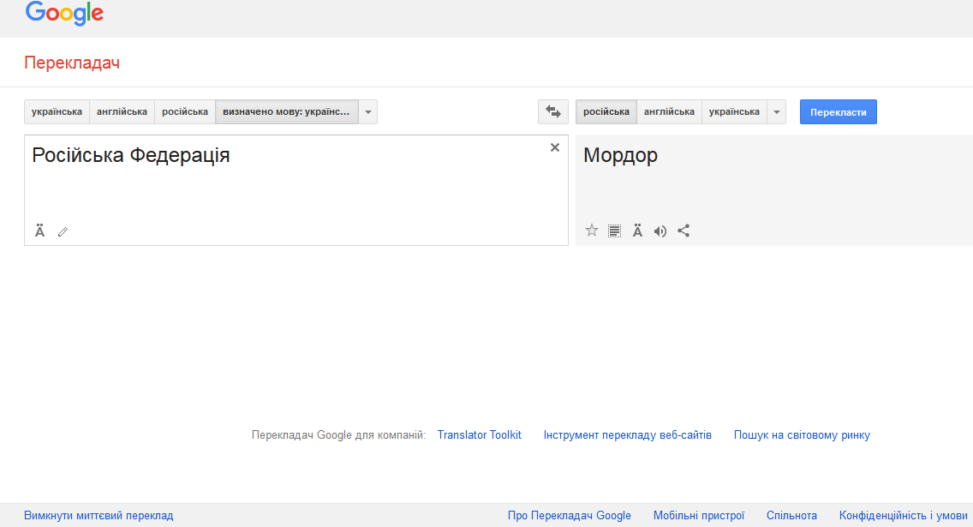Screen dimensions: 973x527
Task: Select detected language tab визначено мову
Action: tap(287, 111)
